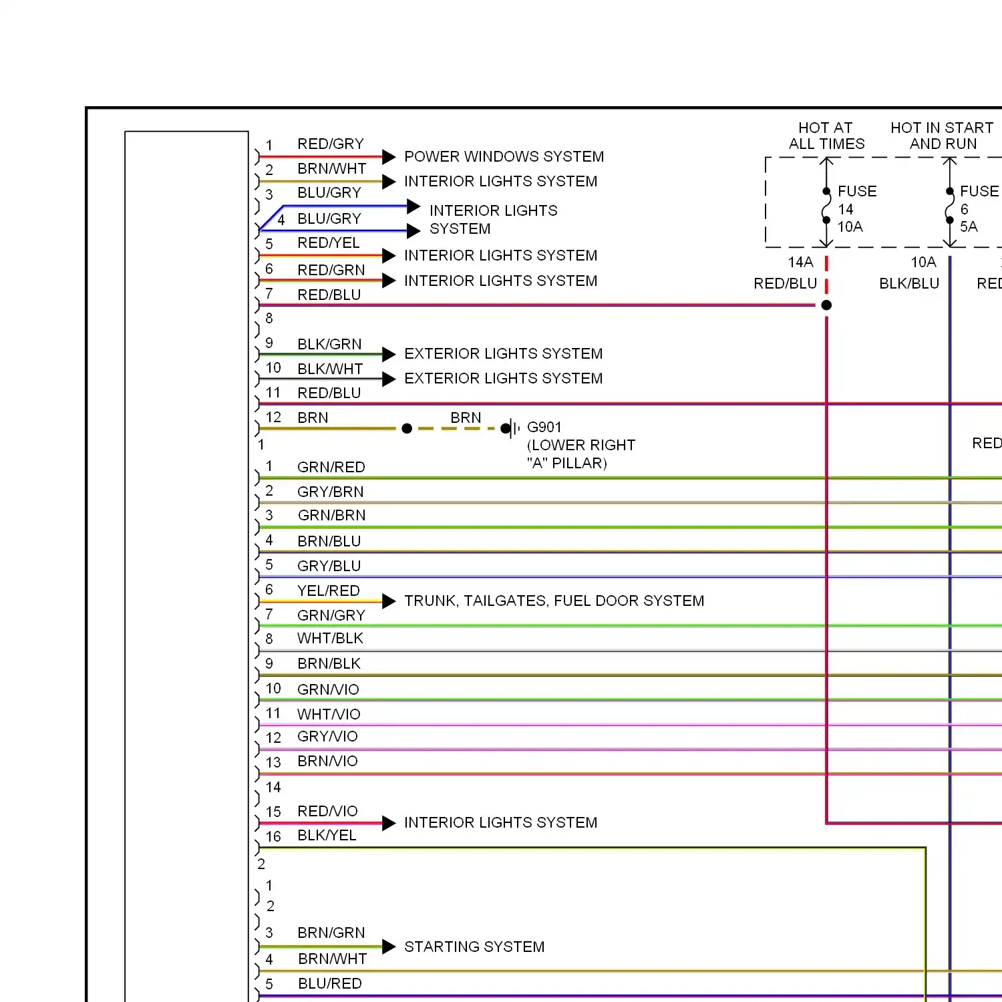Select the LOWER RIGHT "A" PILLAR text
The width and height of the screenshot is (1002, 1002).
[x=580, y=454]
